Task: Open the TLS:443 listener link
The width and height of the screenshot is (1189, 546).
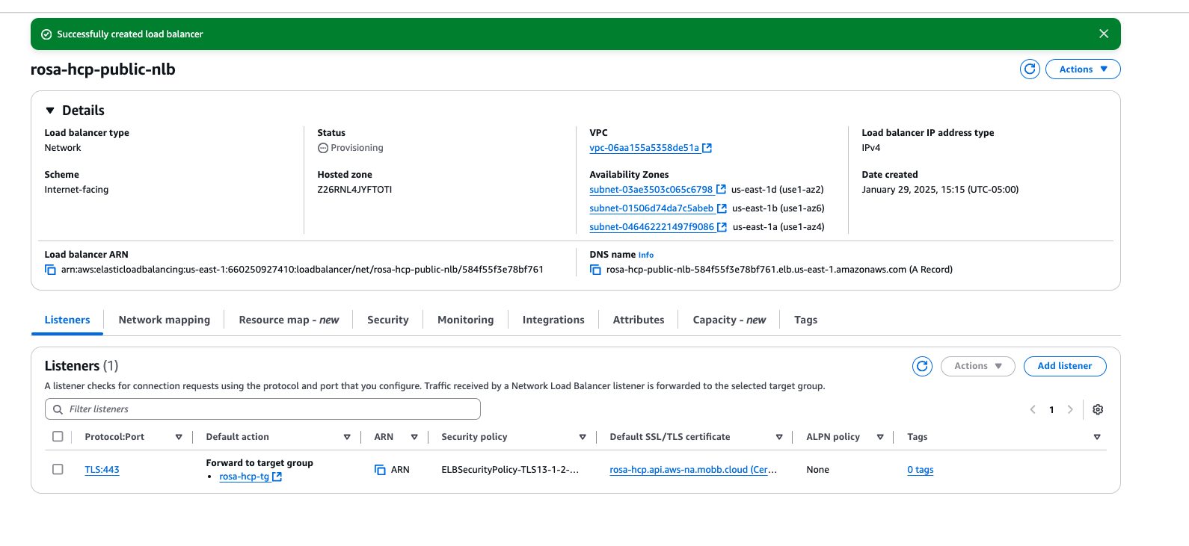Action: pos(102,470)
